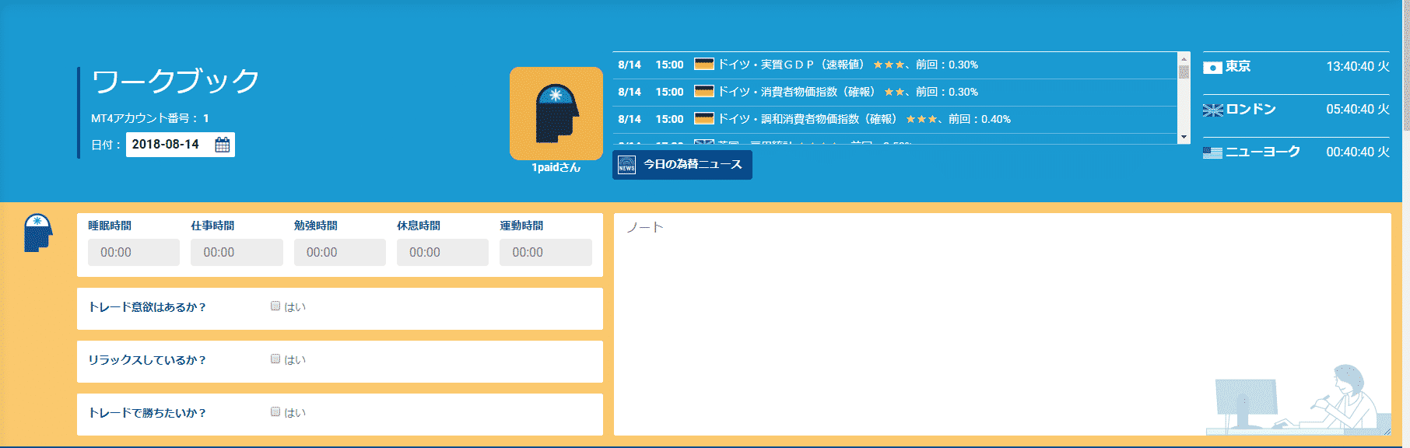The image size is (1410, 448).
Task: Click the UK flag beside ロンドン
Action: coord(1212,110)
